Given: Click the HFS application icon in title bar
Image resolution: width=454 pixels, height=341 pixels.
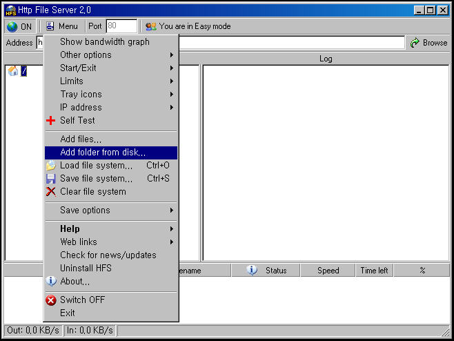Looking at the screenshot, I should pyautogui.click(x=11, y=10).
